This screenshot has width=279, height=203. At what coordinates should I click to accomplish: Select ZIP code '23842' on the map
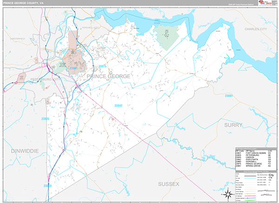point(118,106)
